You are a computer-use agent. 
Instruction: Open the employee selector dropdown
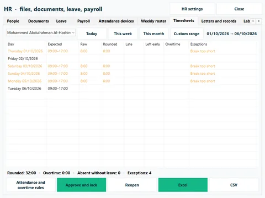point(41,32)
